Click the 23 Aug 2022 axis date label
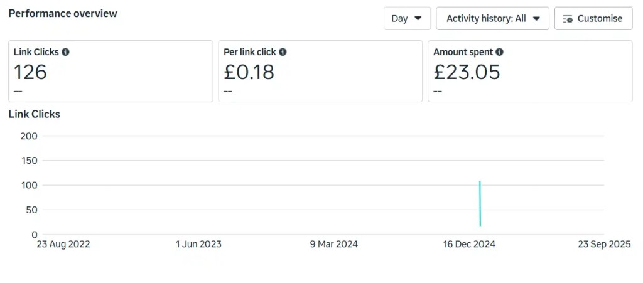 [x=63, y=244]
